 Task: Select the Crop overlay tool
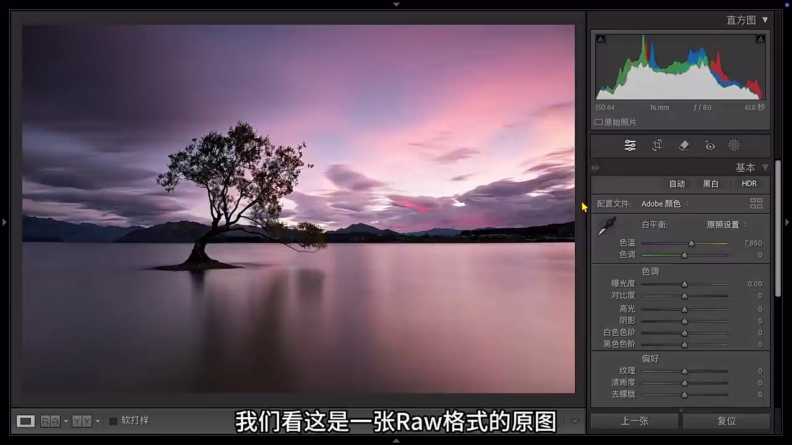(x=657, y=146)
